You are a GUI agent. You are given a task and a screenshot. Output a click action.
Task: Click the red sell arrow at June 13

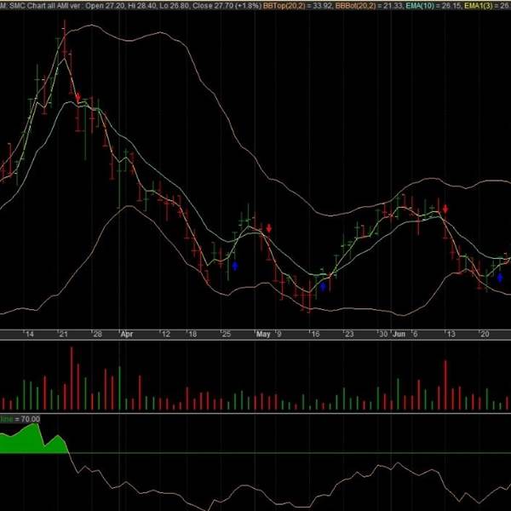445,209
